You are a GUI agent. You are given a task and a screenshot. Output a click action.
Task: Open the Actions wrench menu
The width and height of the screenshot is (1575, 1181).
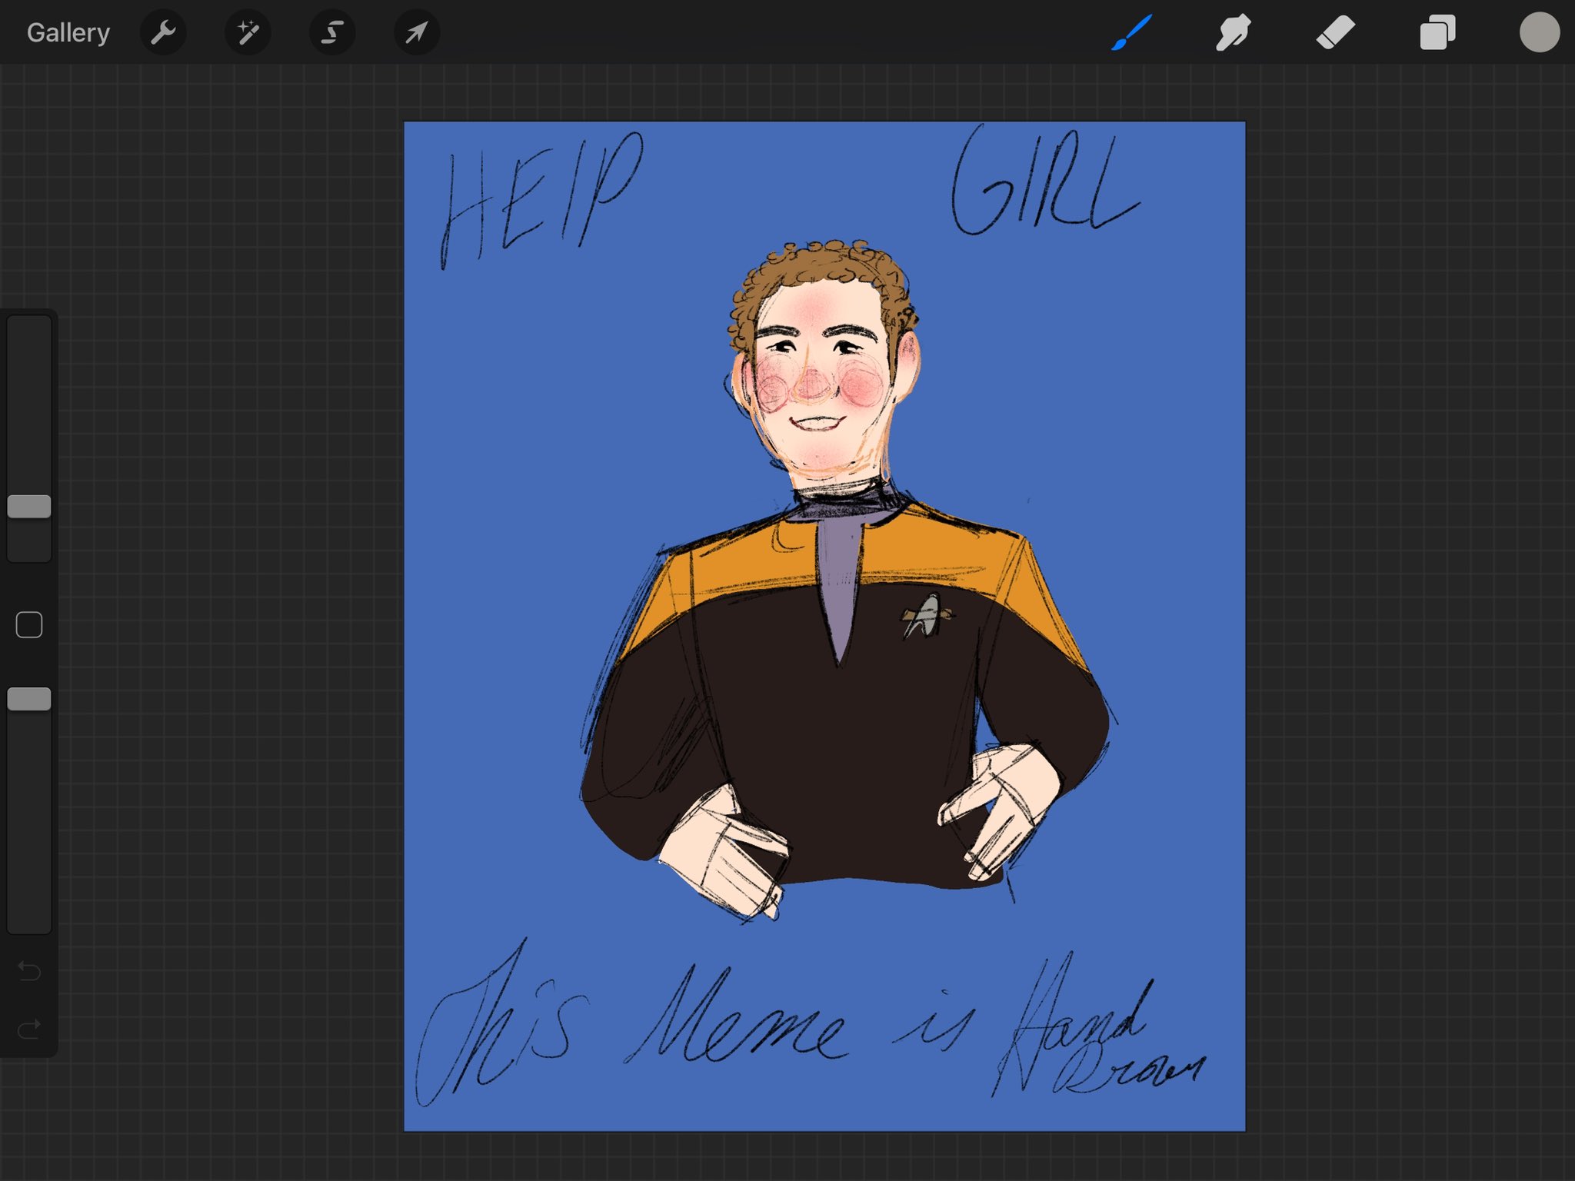pos(163,33)
